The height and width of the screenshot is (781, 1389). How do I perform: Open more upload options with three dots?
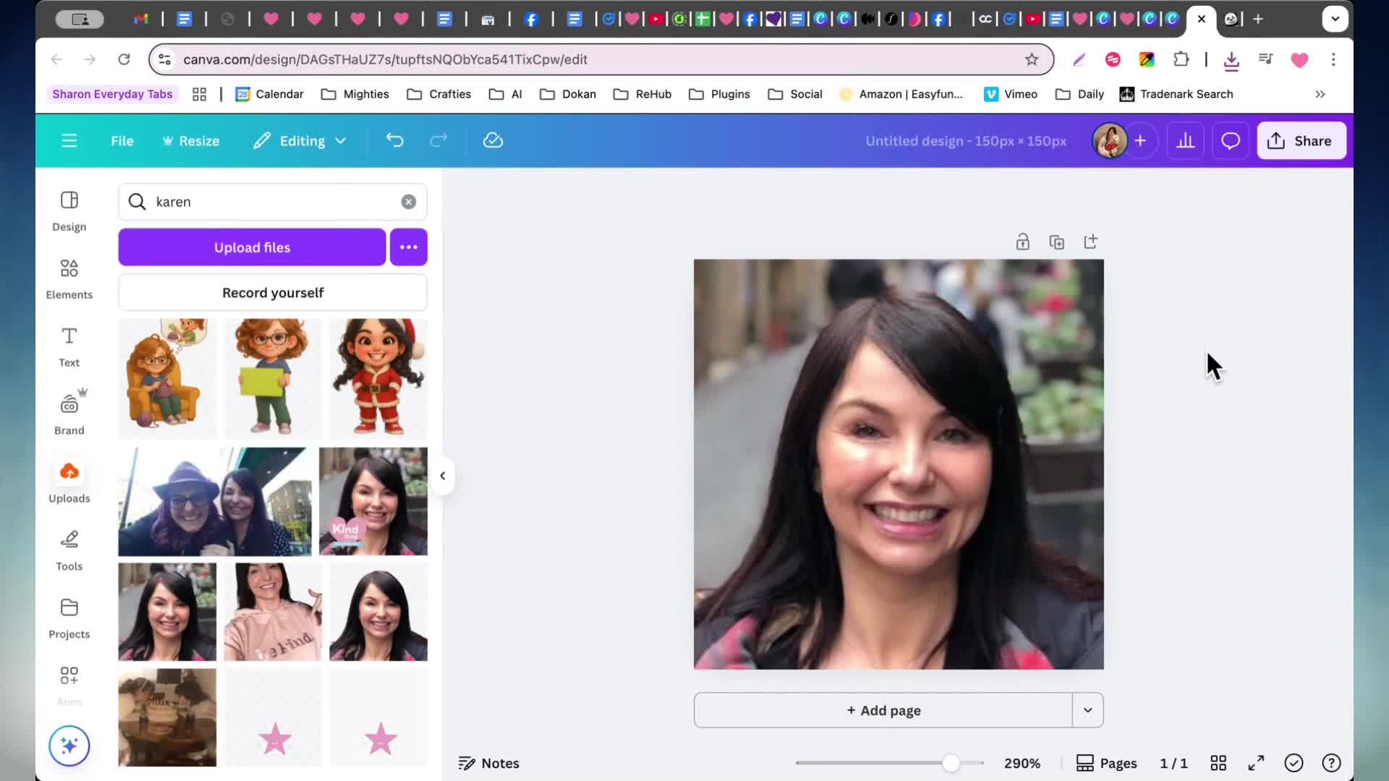coord(409,247)
